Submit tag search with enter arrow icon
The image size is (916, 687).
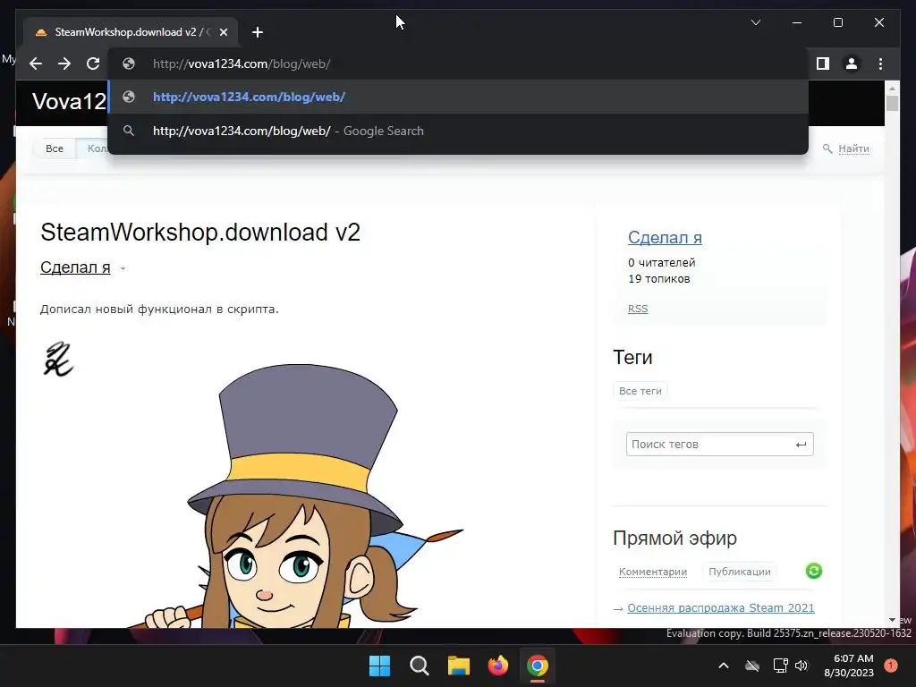click(x=801, y=445)
